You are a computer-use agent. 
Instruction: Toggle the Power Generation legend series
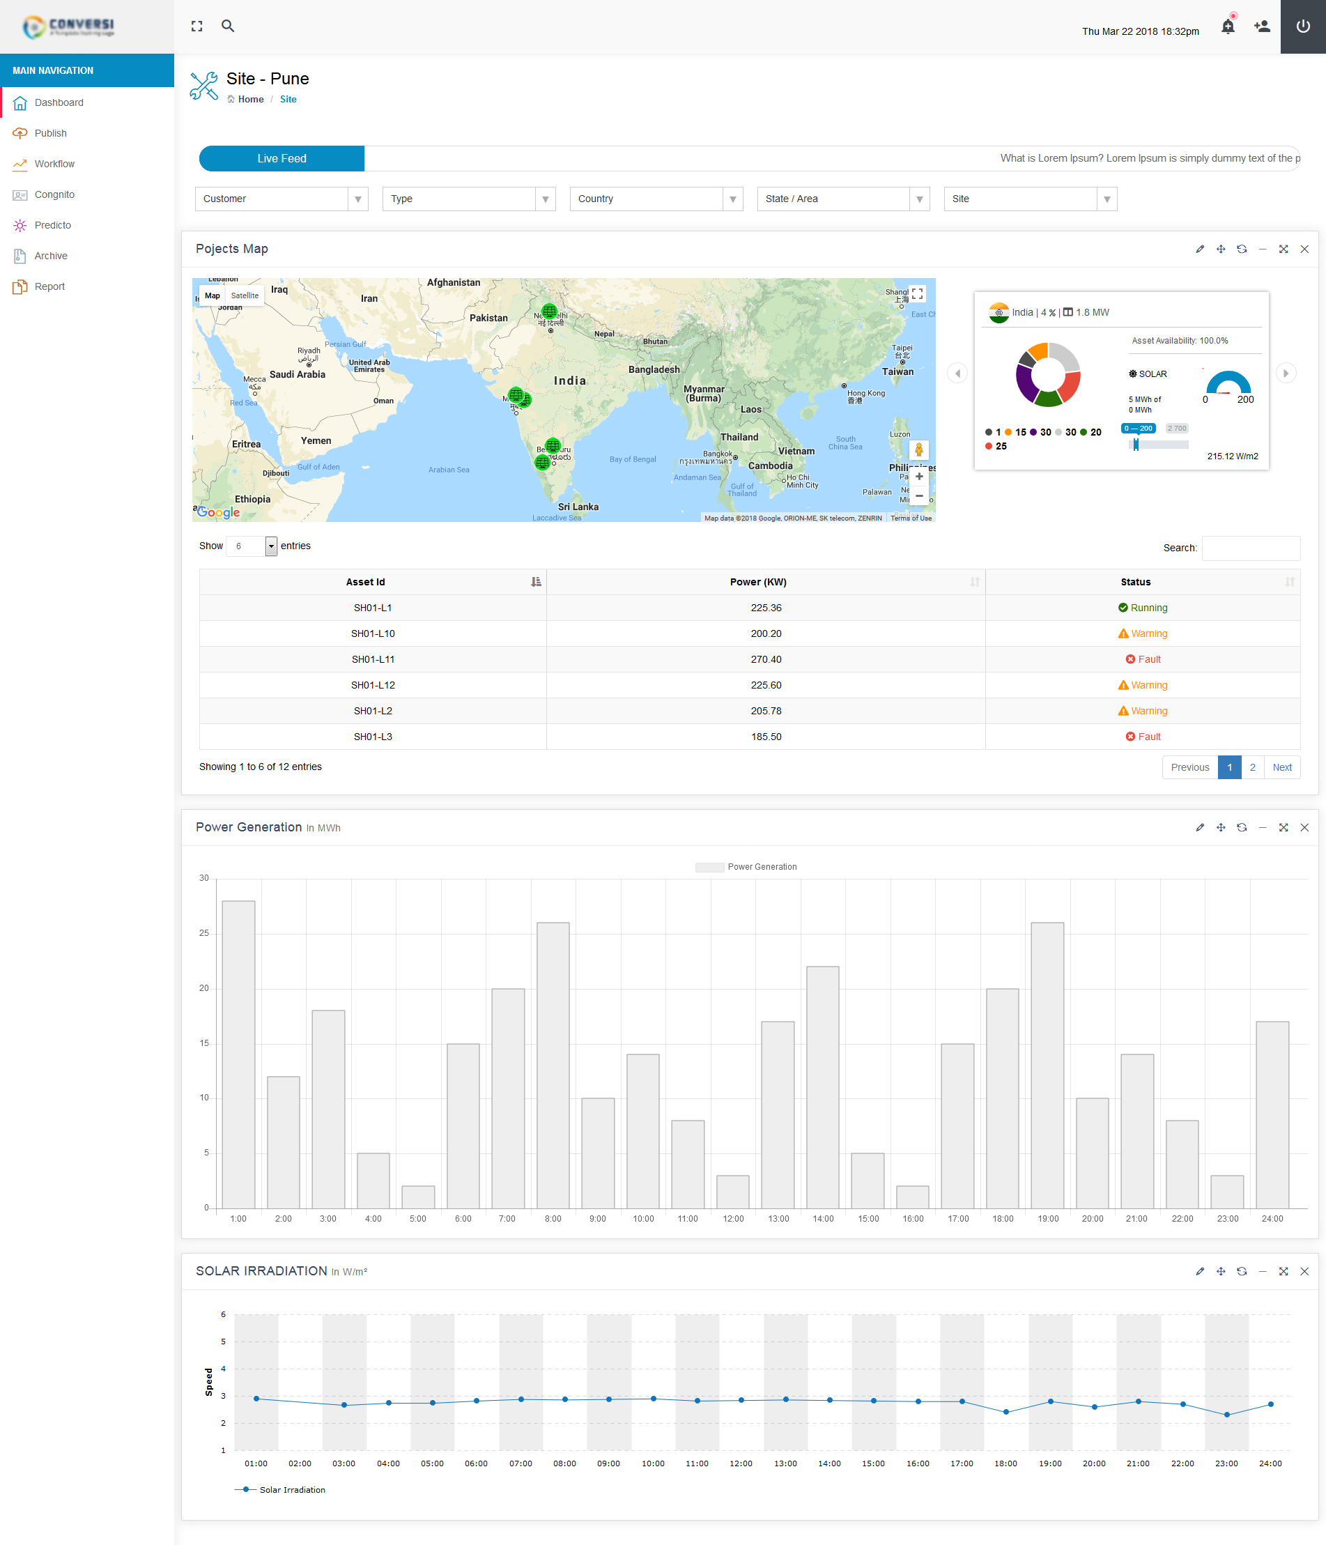click(x=746, y=866)
